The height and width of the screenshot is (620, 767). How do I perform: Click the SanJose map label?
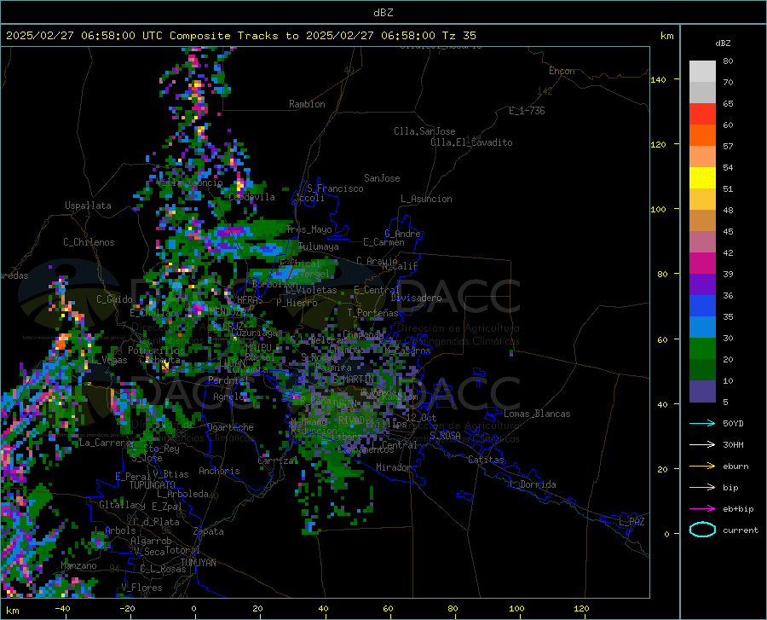(x=382, y=178)
